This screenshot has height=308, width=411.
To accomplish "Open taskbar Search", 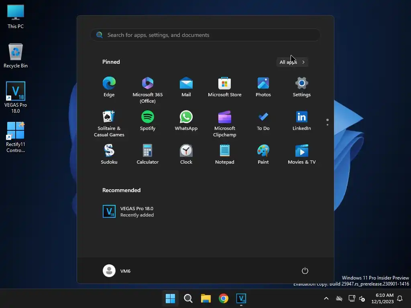I will point(188,298).
